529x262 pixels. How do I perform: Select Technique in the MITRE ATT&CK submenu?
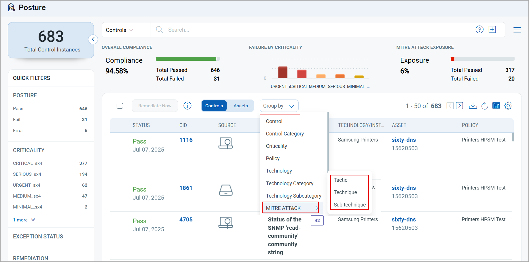345,192
